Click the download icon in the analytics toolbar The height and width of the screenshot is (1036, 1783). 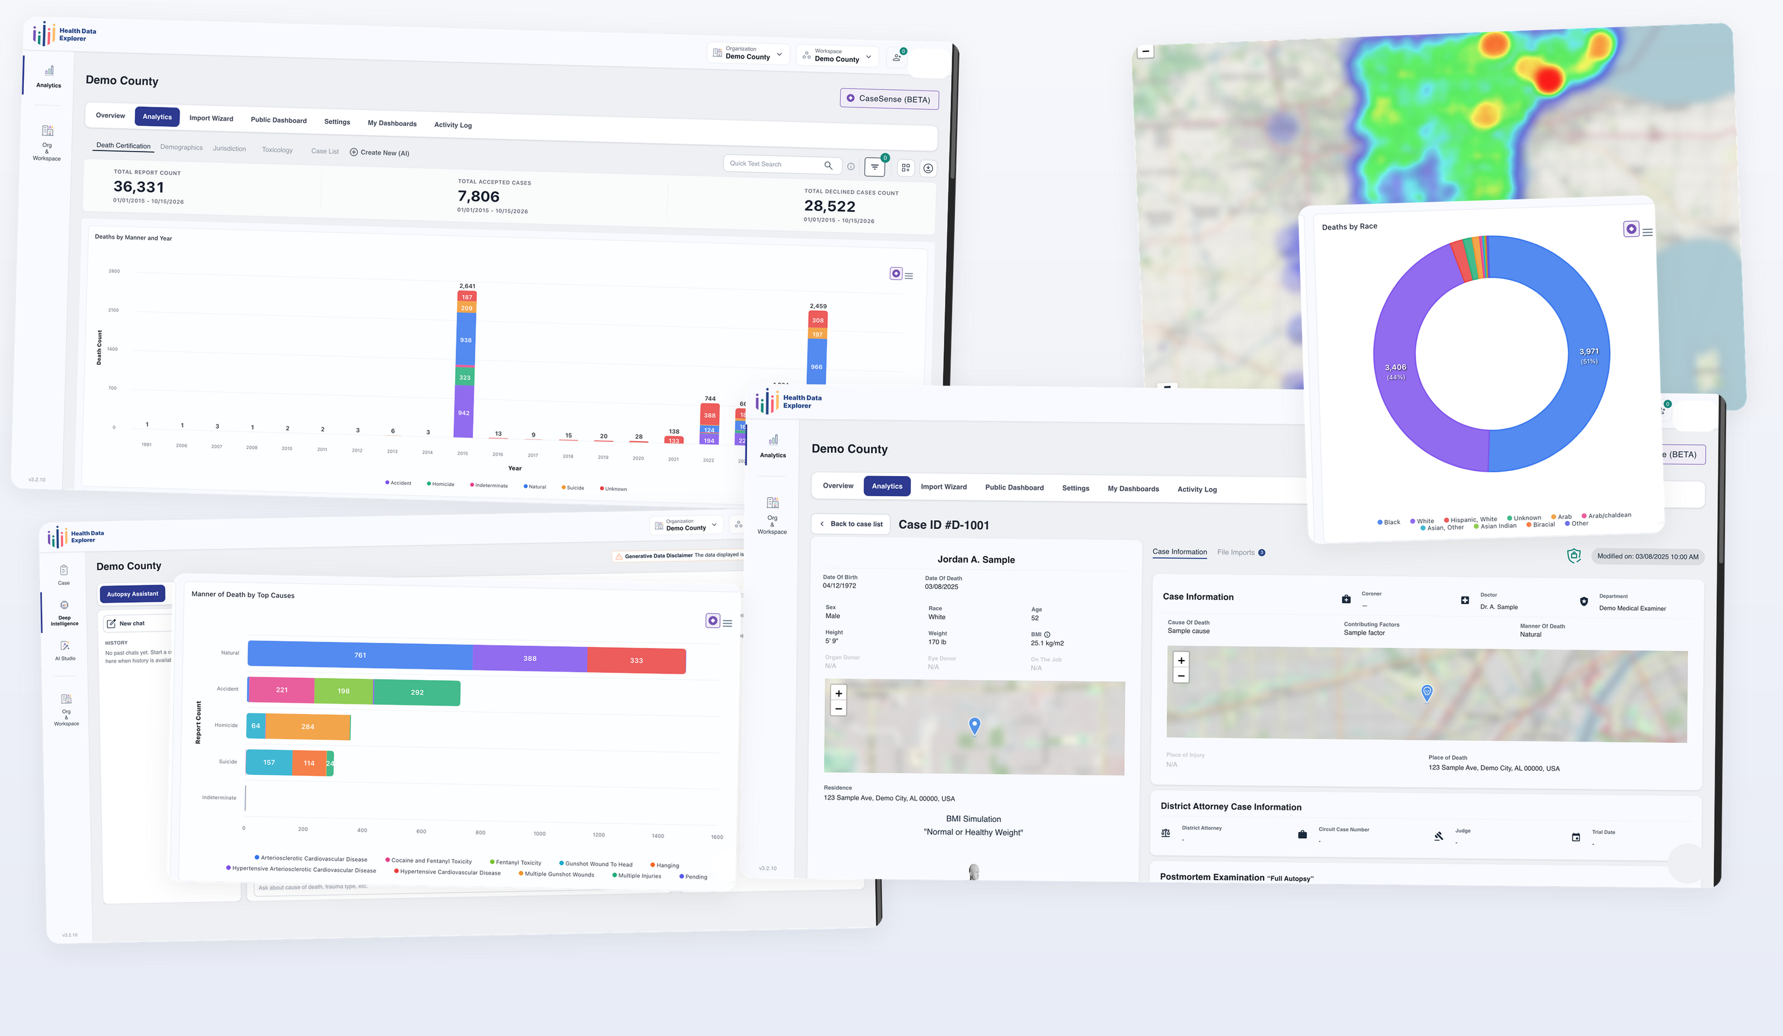tap(928, 168)
